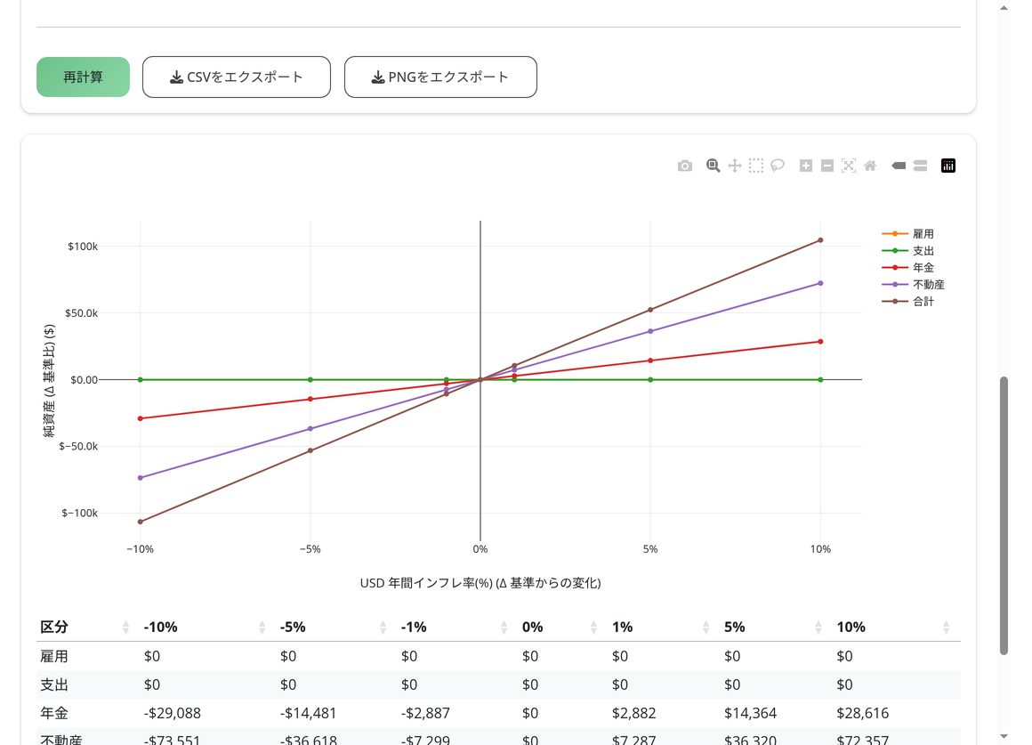Screen dimensions: 1032x745
Task: Click the Autoscale chart icon
Action: click(x=849, y=166)
